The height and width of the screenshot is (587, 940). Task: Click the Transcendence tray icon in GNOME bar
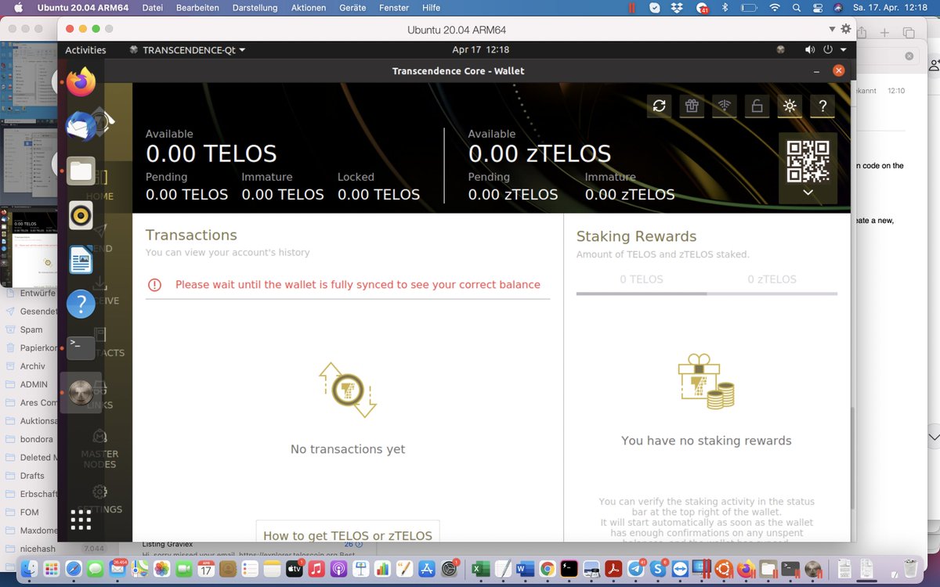point(780,49)
